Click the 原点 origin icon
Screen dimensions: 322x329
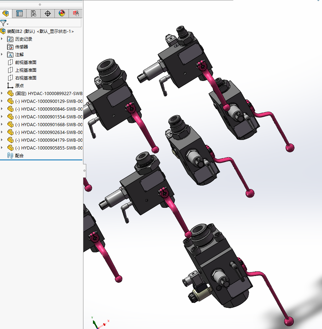click(10, 86)
